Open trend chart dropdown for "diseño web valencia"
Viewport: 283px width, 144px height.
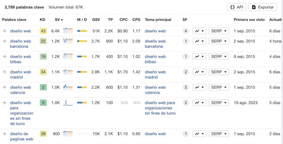(199, 87)
